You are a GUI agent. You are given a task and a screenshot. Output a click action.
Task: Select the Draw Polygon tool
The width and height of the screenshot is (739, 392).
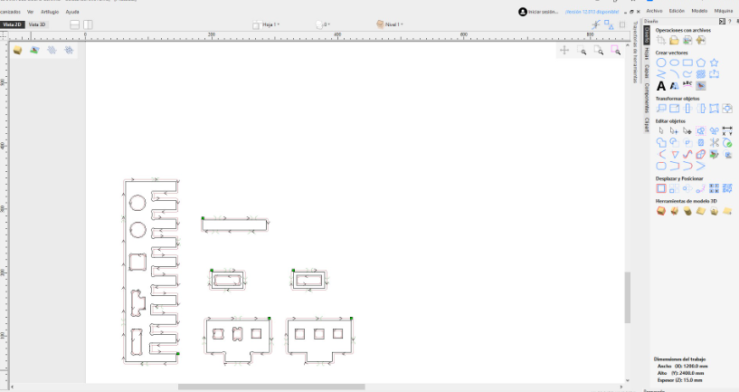(x=701, y=62)
